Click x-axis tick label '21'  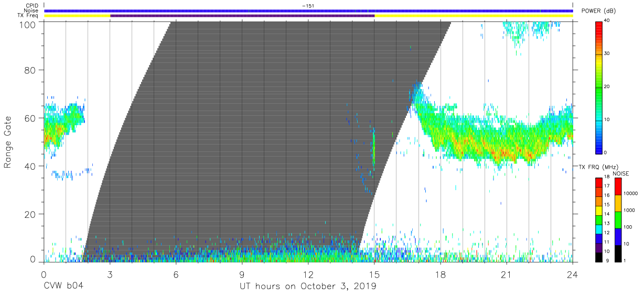[x=507, y=274]
